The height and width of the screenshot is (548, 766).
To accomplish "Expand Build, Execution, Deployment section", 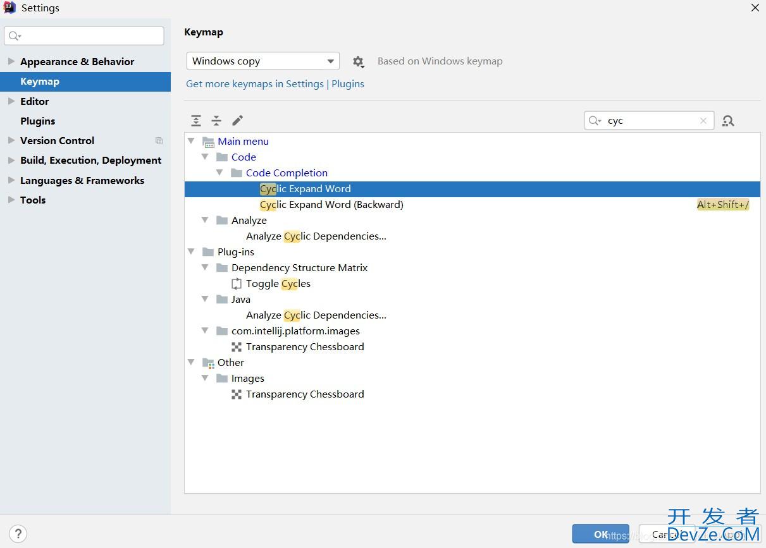I will click(11, 160).
